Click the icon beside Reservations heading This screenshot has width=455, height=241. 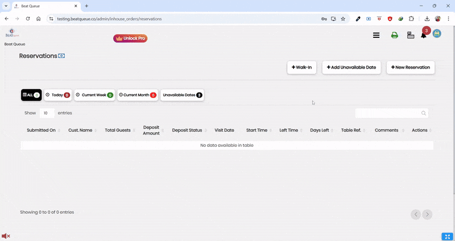[x=61, y=56]
